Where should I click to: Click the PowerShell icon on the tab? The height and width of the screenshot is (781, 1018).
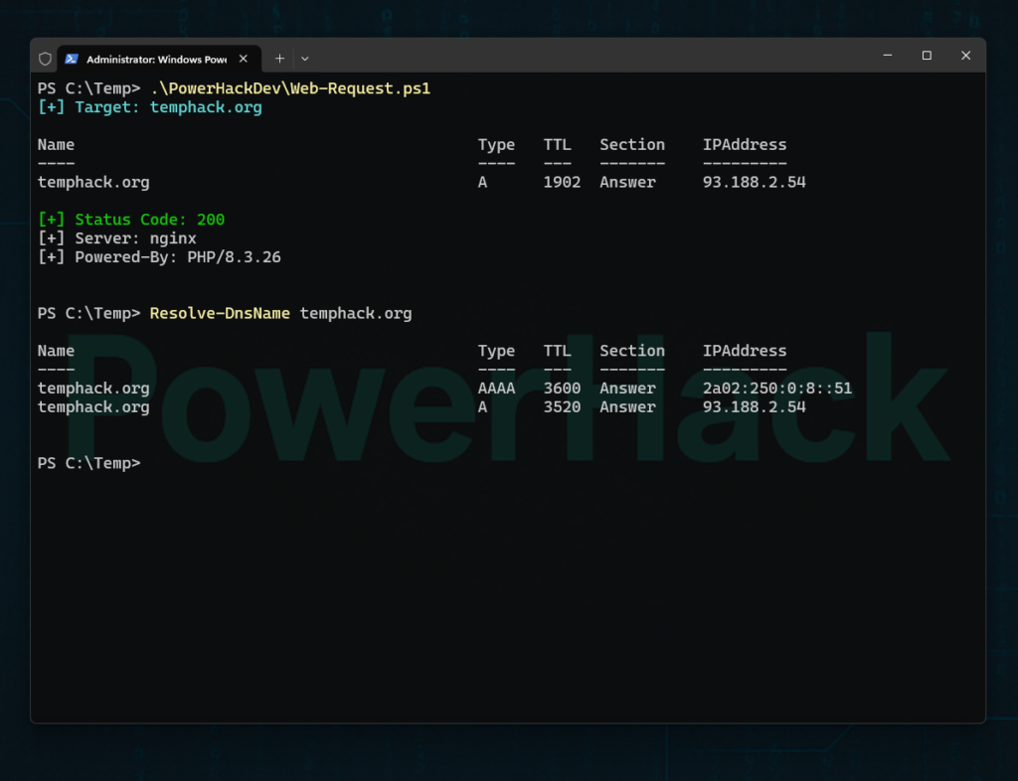(x=72, y=59)
